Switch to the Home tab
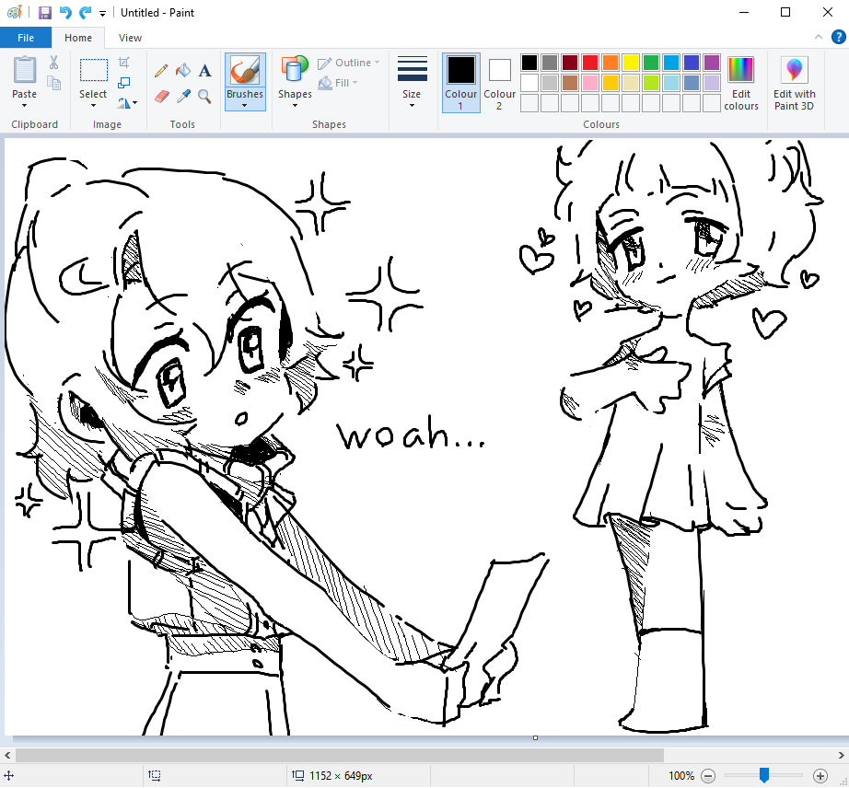Image resolution: width=849 pixels, height=788 pixels. [78, 38]
